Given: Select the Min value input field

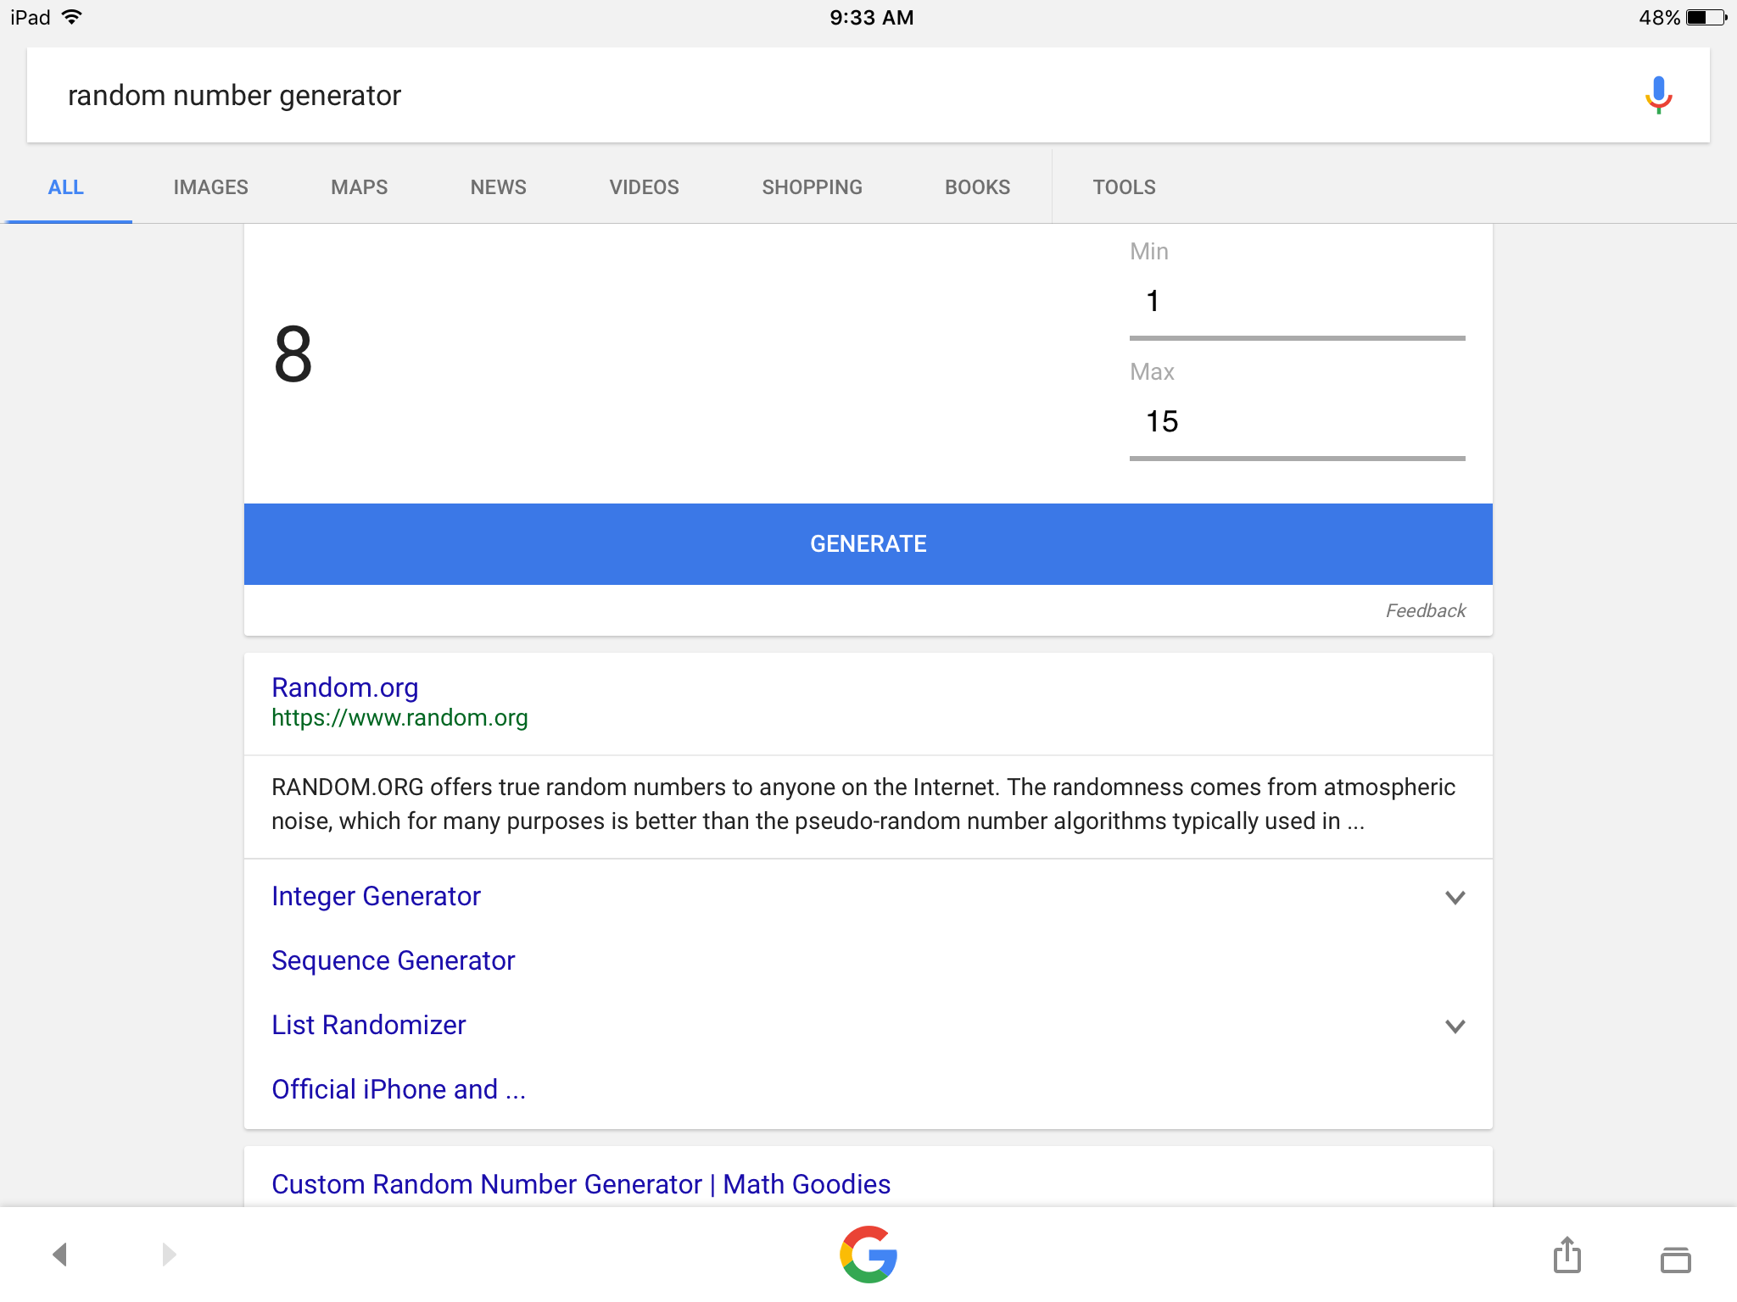Looking at the screenshot, I should 1298,303.
